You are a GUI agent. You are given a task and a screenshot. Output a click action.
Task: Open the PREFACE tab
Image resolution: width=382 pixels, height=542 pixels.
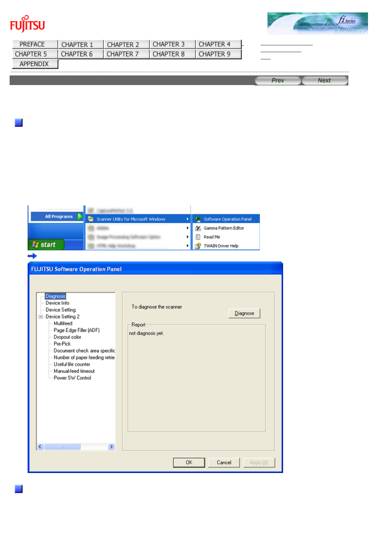point(35,44)
